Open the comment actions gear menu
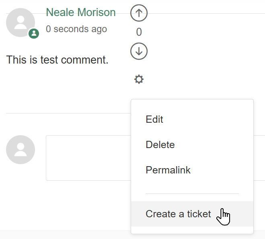Screen dimensions: 265x239 [139, 79]
